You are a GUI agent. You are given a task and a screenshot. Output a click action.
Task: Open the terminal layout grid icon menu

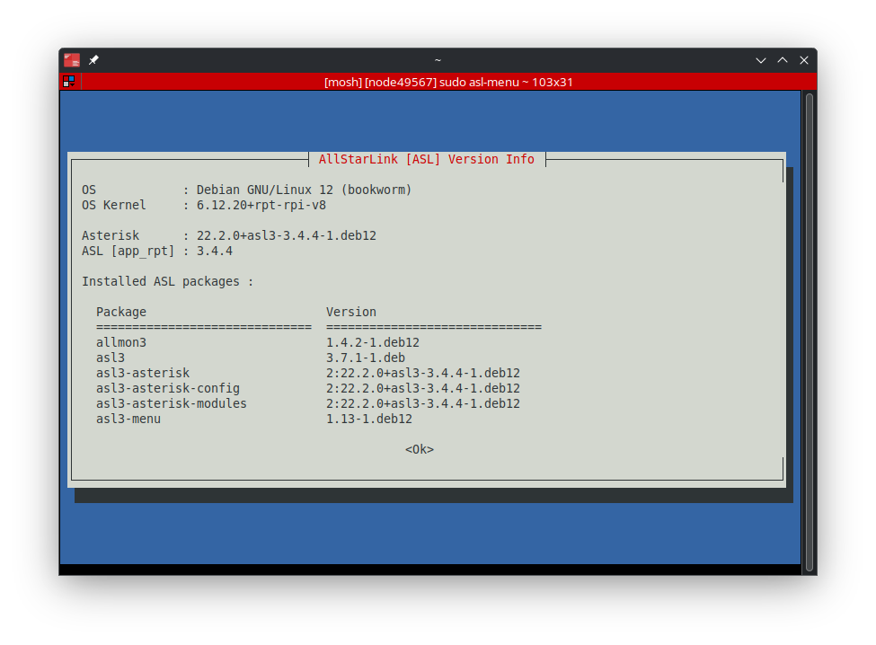tap(69, 82)
